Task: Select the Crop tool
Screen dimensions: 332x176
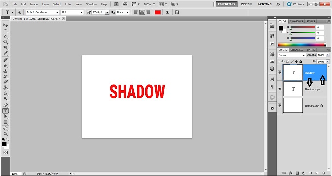Action: point(5,48)
